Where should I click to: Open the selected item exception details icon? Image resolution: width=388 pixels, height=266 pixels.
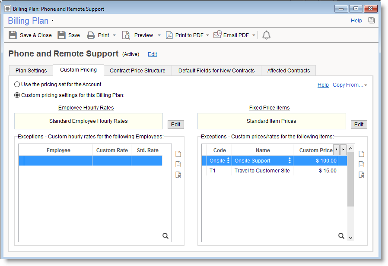tap(362, 164)
